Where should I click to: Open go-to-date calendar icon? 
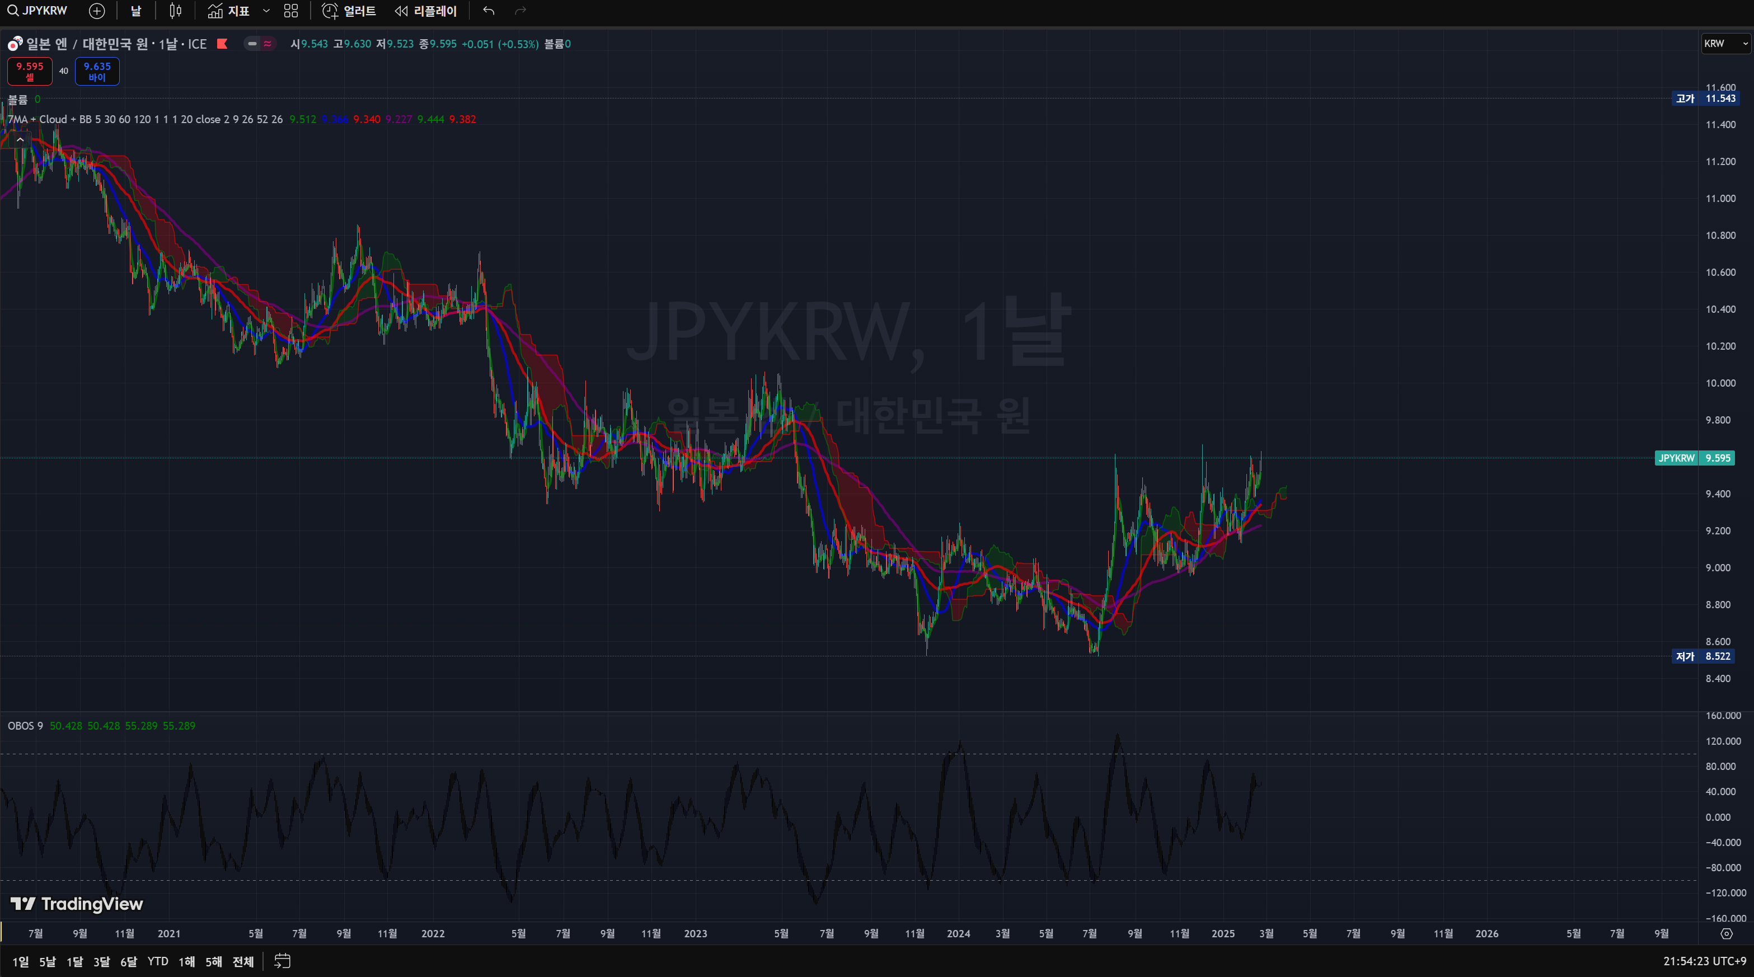click(x=282, y=961)
